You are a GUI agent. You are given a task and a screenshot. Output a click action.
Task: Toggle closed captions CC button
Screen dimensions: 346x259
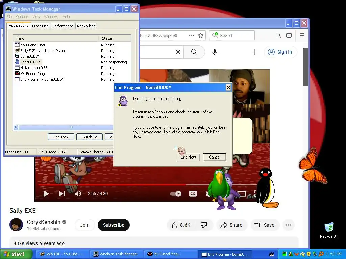pos(193,194)
